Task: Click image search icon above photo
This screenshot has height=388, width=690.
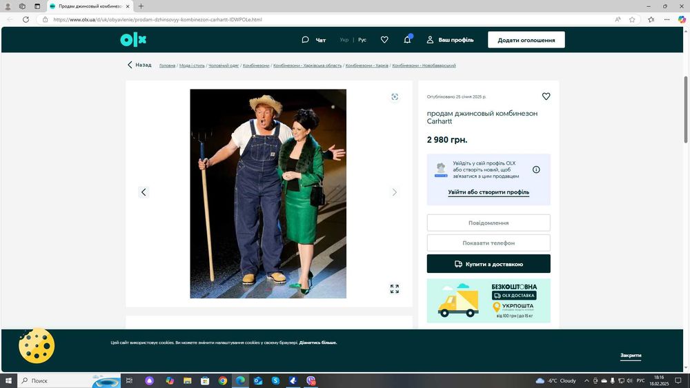Action: click(395, 97)
